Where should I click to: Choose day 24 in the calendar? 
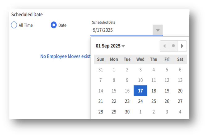pos(140,101)
